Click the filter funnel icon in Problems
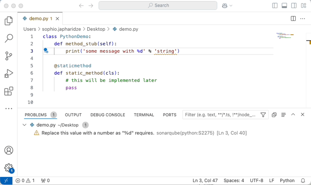This screenshot has height=185, width=311. pyautogui.click(x=263, y=115)
